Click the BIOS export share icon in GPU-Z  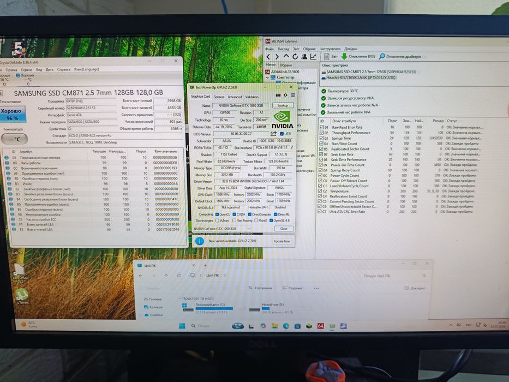(274, 134)
